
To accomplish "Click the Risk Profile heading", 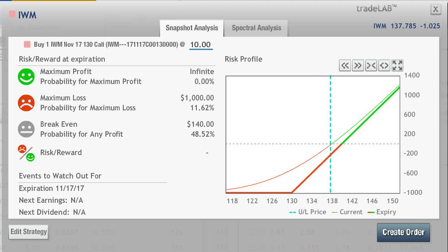I will [244, 59].
